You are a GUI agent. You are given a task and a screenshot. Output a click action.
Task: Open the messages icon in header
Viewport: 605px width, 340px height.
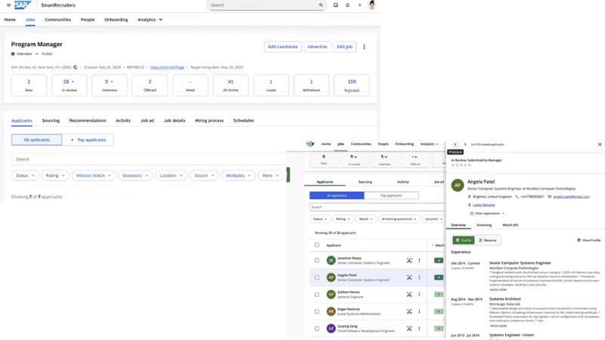[336, 5]
